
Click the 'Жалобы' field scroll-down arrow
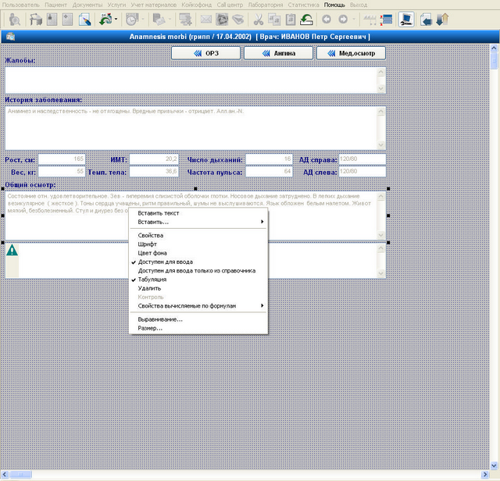click(381, 88)
